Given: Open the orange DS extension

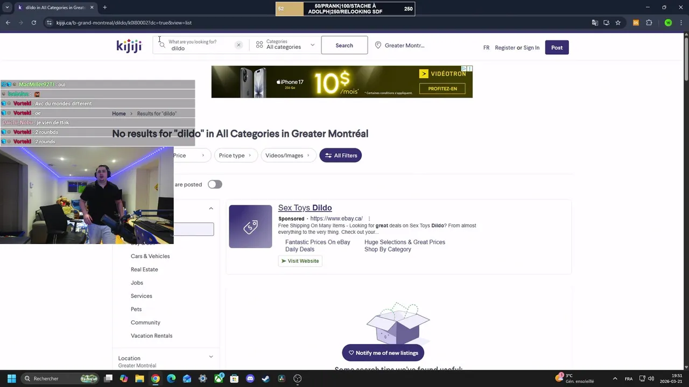Looking at the screenshot, I should pyautogui.click(x=636, y=23).
